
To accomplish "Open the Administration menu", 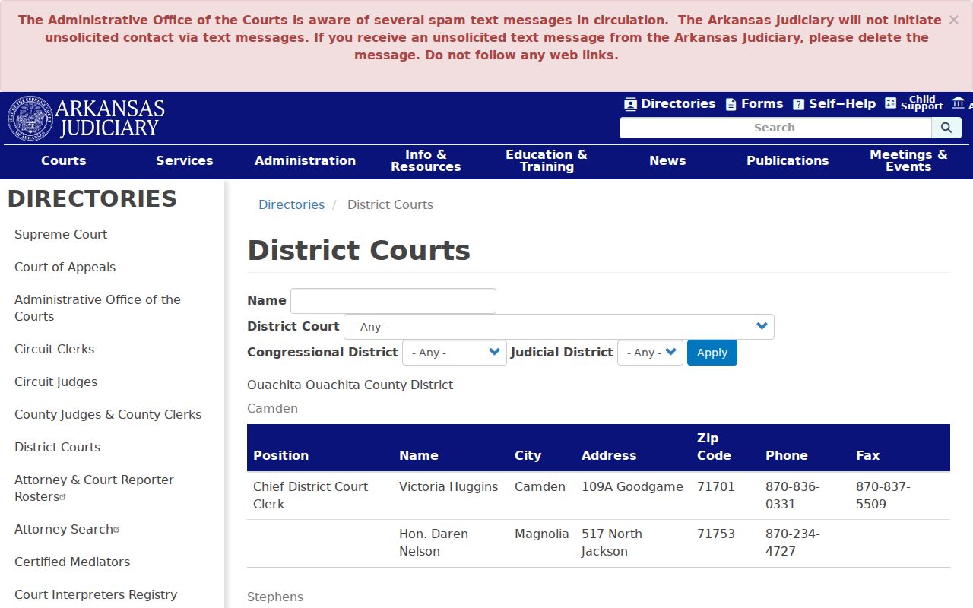I will (305, 160).
